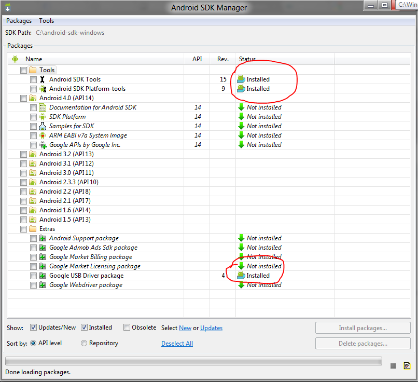Click the android icon beside SDK Platform
This screenshot has height=382, width=418.
pyautogui.click(x=43, y=117)
